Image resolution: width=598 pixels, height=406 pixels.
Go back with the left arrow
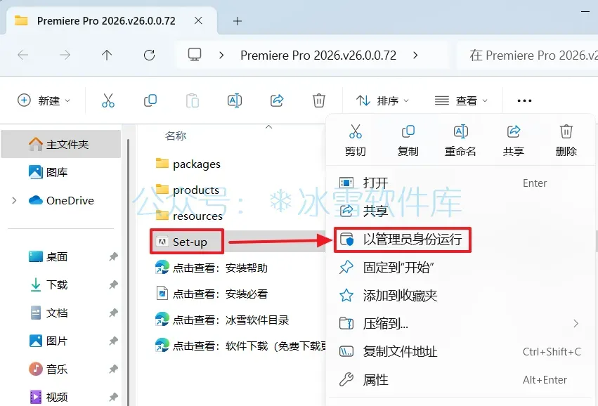23,55
